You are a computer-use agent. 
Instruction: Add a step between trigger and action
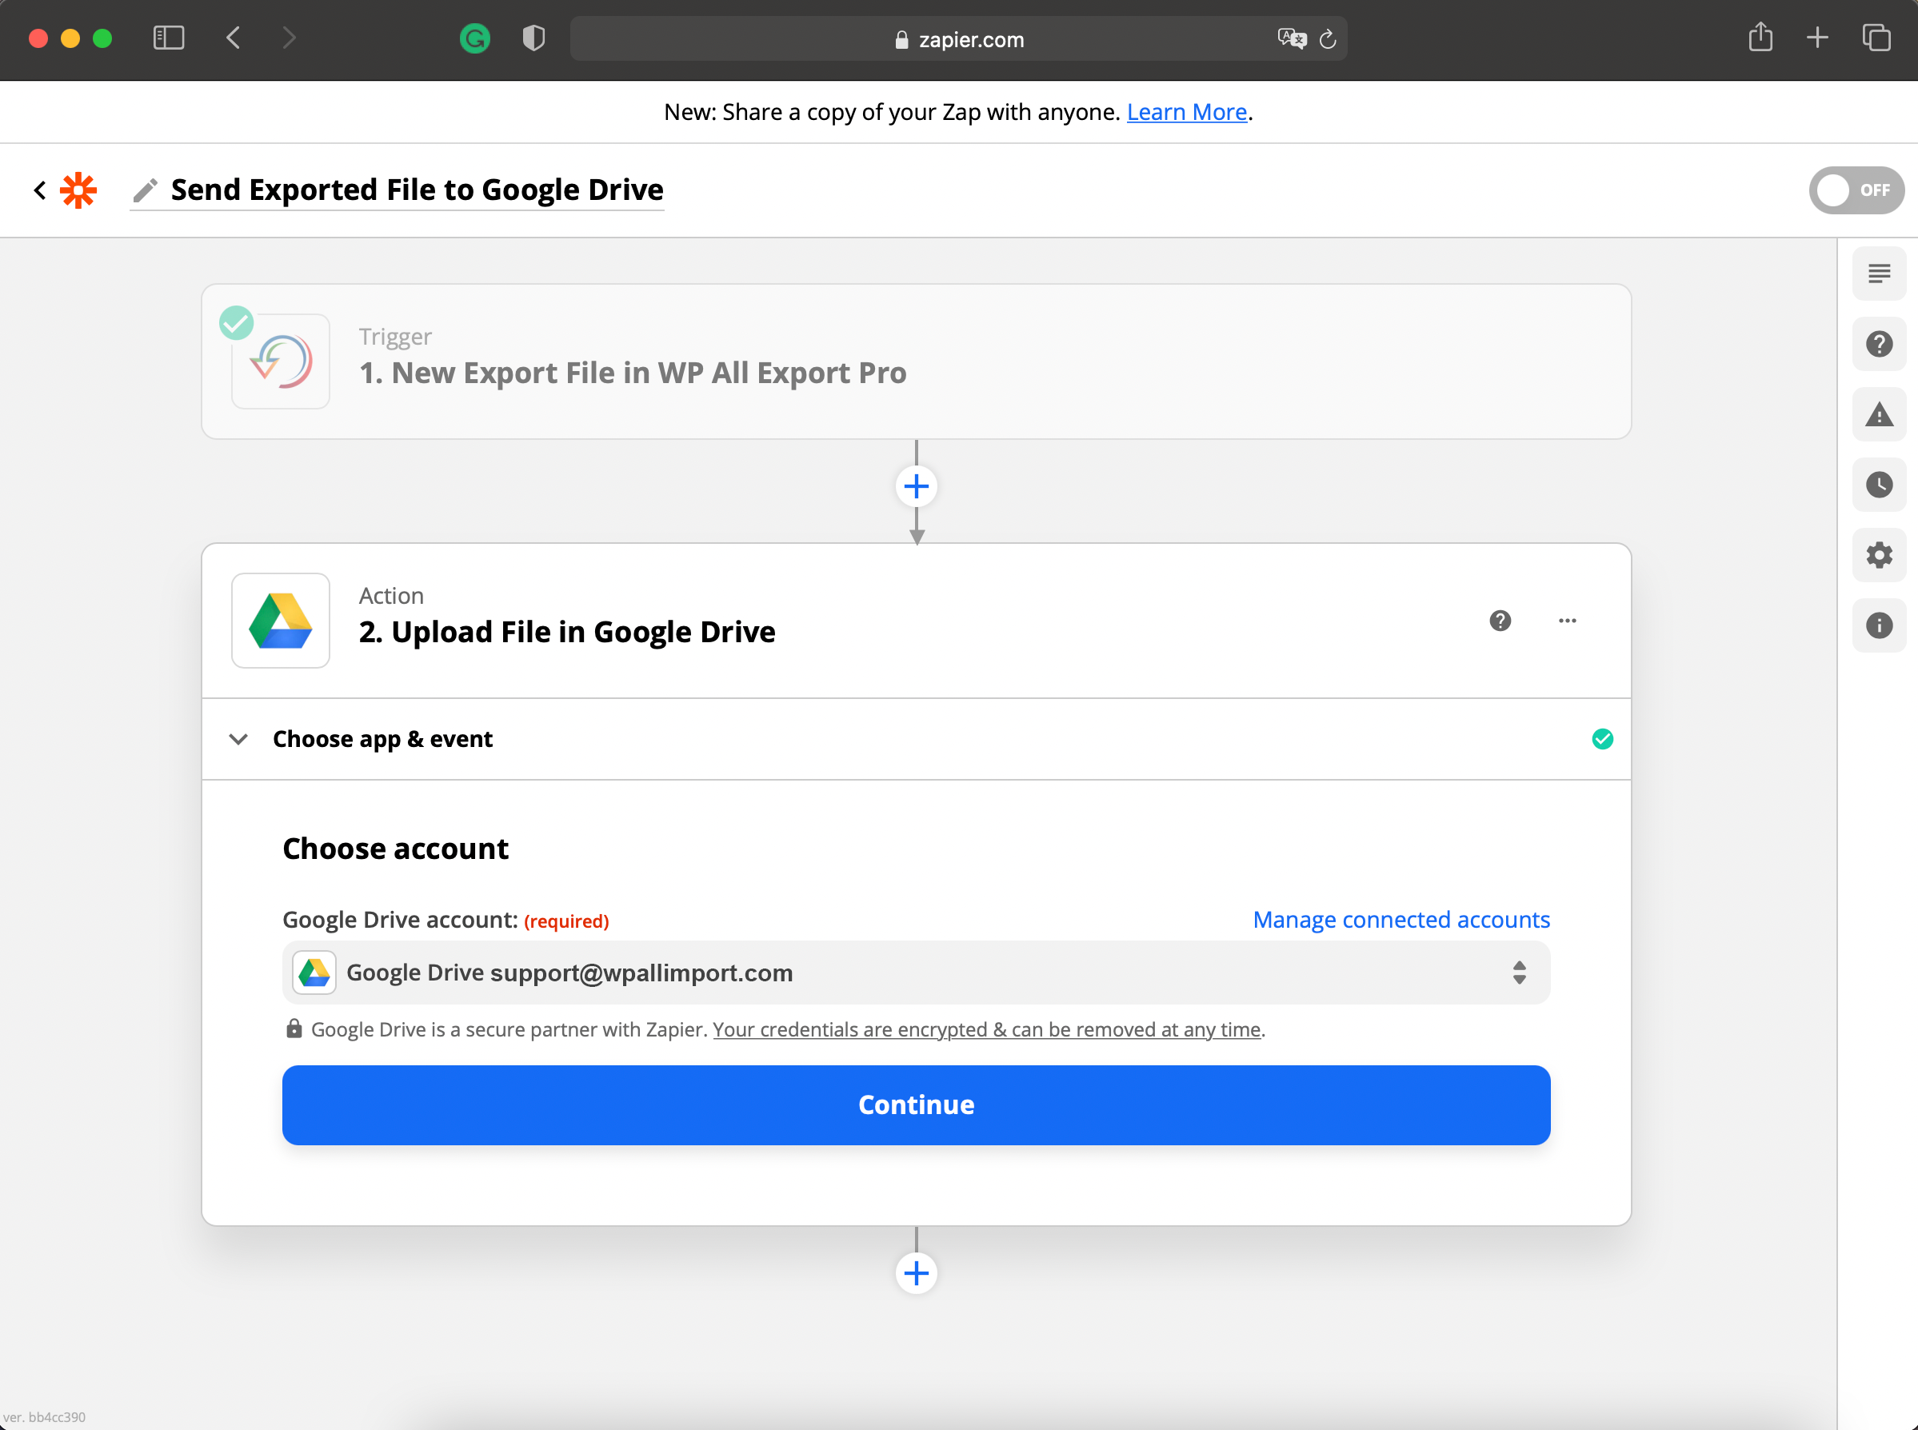[916, 486]
